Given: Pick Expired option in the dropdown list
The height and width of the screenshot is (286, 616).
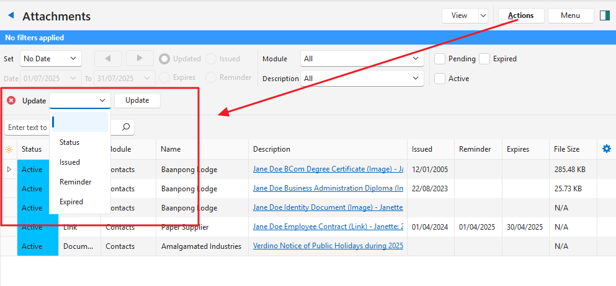Looking at the screenshot, I should [x=71, y=202].
